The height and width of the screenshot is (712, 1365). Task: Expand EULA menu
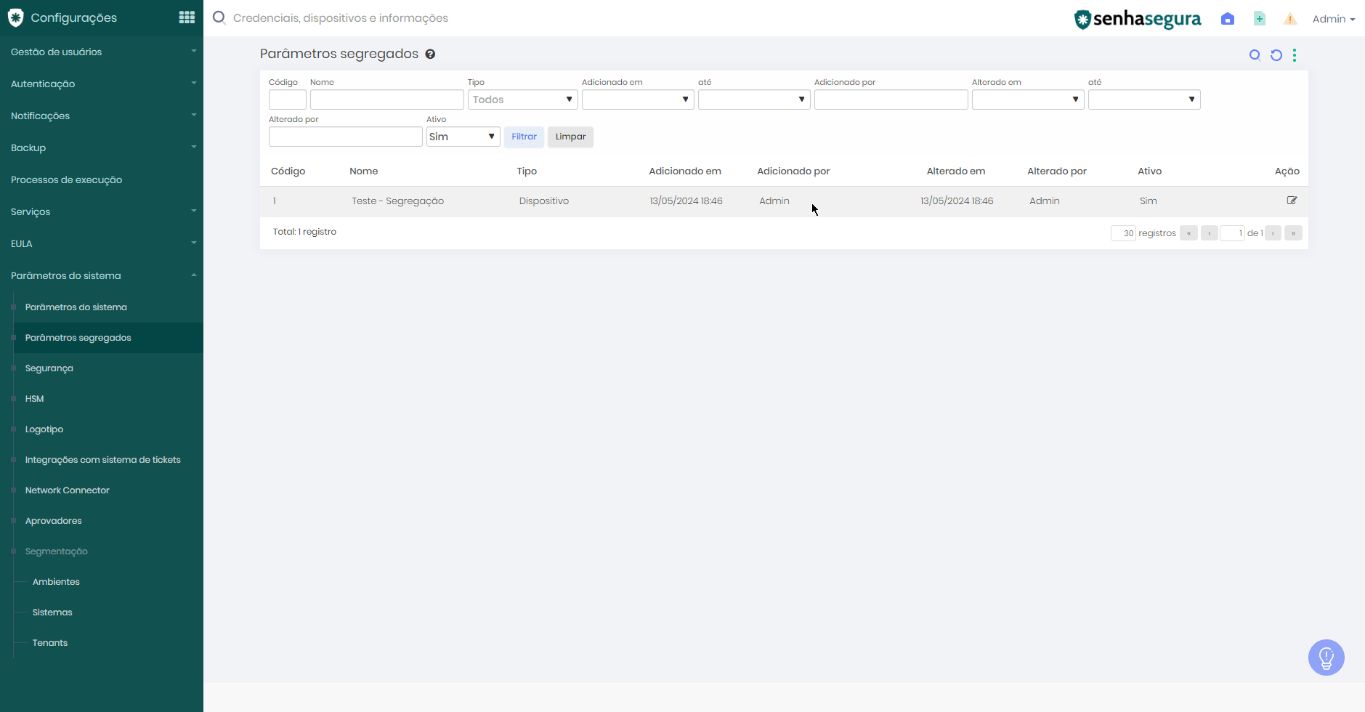pyautogui.click(x=102, y=243)
